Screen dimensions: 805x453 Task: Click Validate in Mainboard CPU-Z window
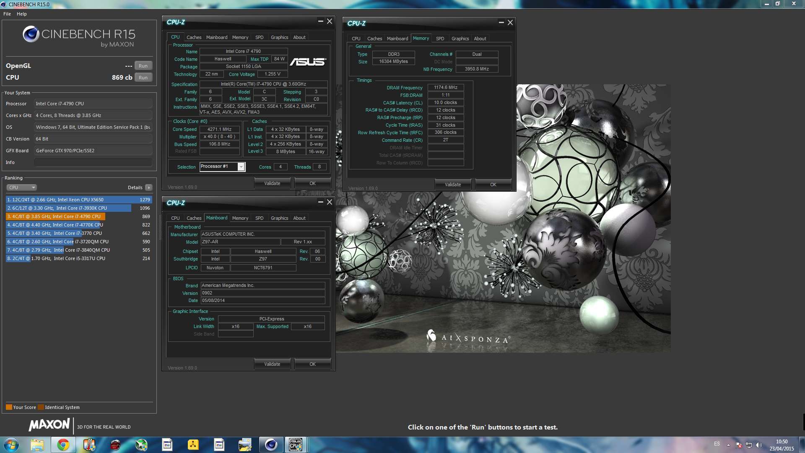tap(272, 364)
